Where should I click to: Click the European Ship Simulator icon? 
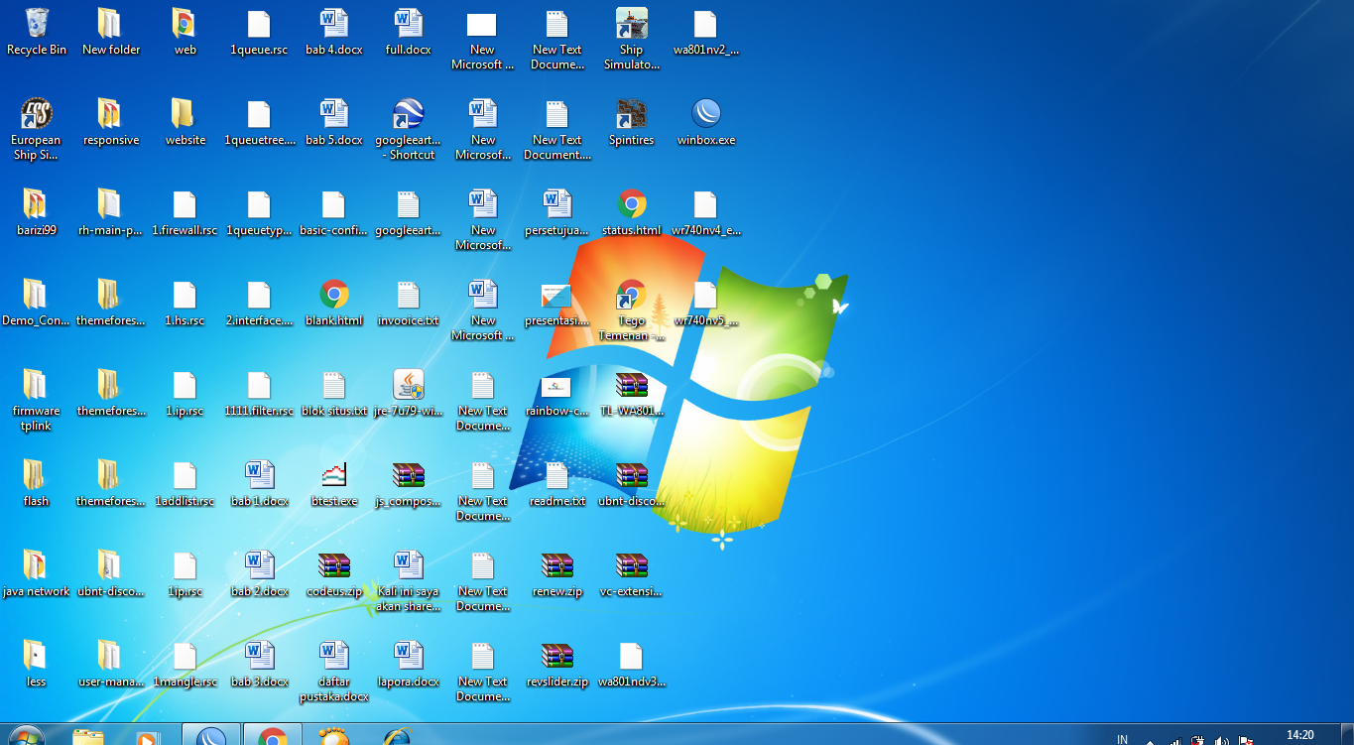pos(37,114)
